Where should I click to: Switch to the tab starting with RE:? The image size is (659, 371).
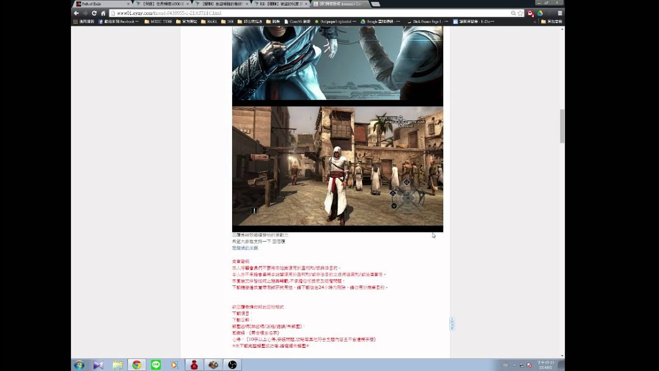click(x=281, y=4)
